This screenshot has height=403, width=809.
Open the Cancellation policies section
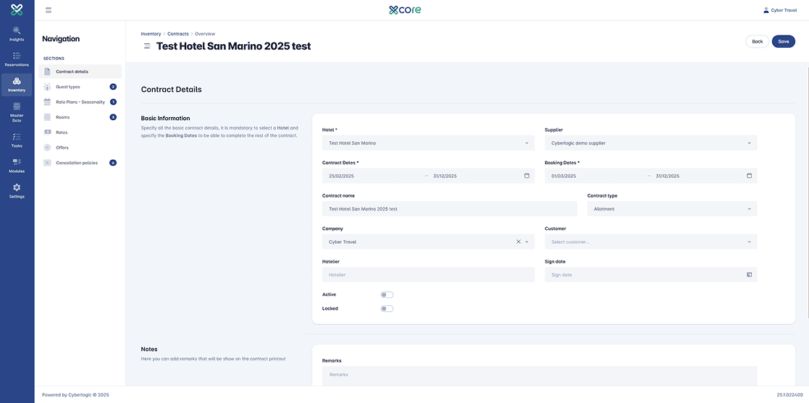pos(76,163)
